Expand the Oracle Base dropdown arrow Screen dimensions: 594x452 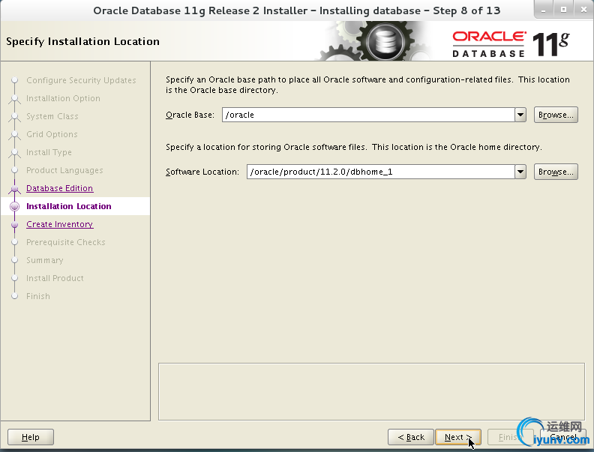520,115
